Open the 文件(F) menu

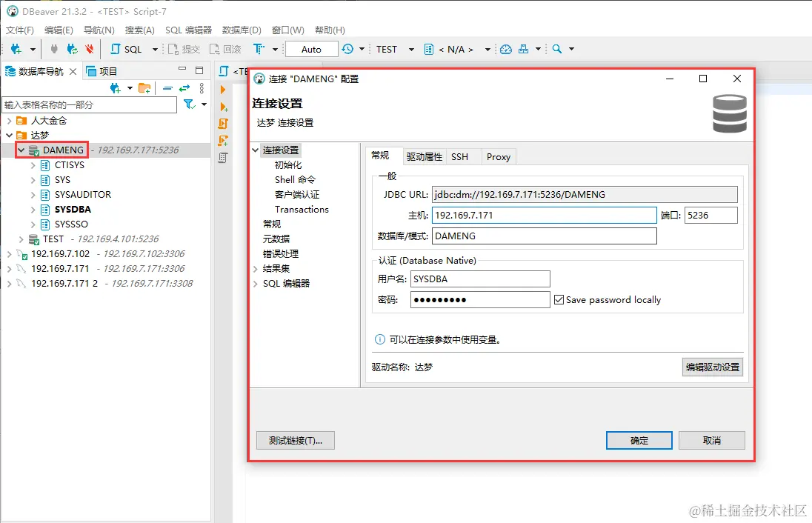click(x=20, y=30)
